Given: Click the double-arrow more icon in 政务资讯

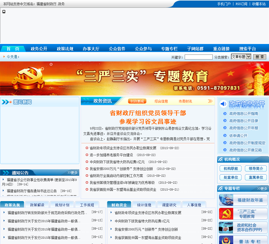Looking at the screenshot, I should pyautogui.click(x=210, y=101).
